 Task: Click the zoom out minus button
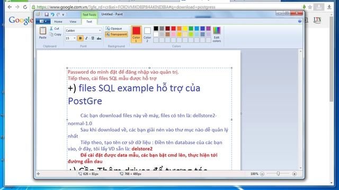tap(262, 174)
